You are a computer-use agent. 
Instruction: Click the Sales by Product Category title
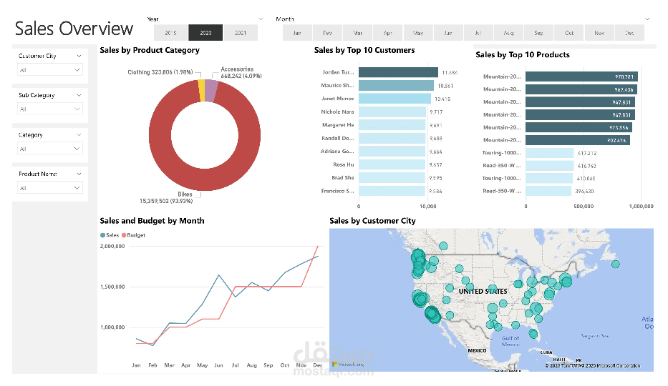150,50
